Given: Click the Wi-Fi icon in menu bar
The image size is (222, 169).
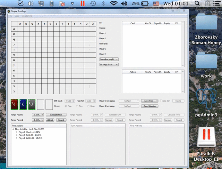Looking at the screenshot, I should (x=114, y=3).
